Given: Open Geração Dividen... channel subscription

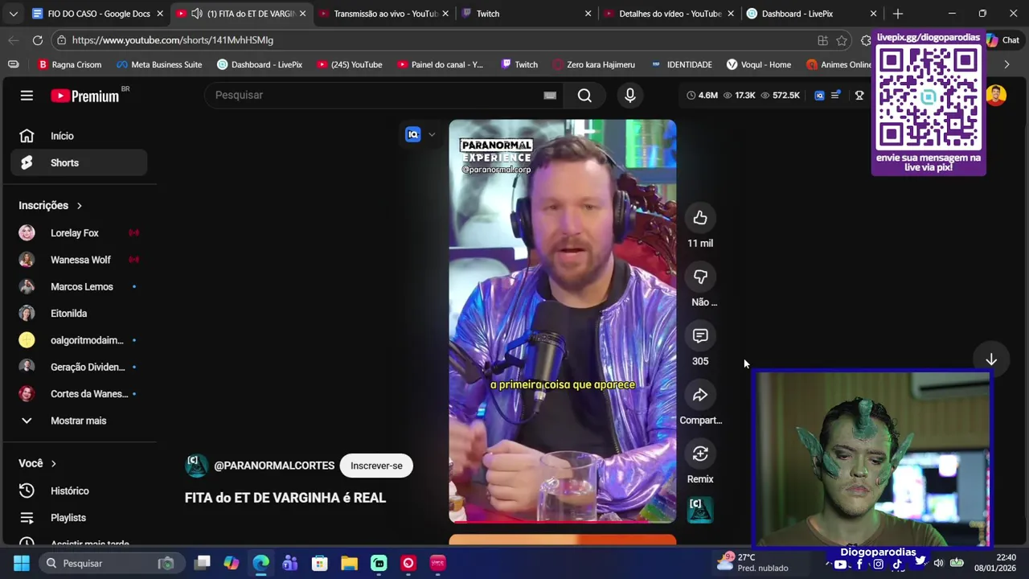Looking at the screenshot, I should point(79,367).
